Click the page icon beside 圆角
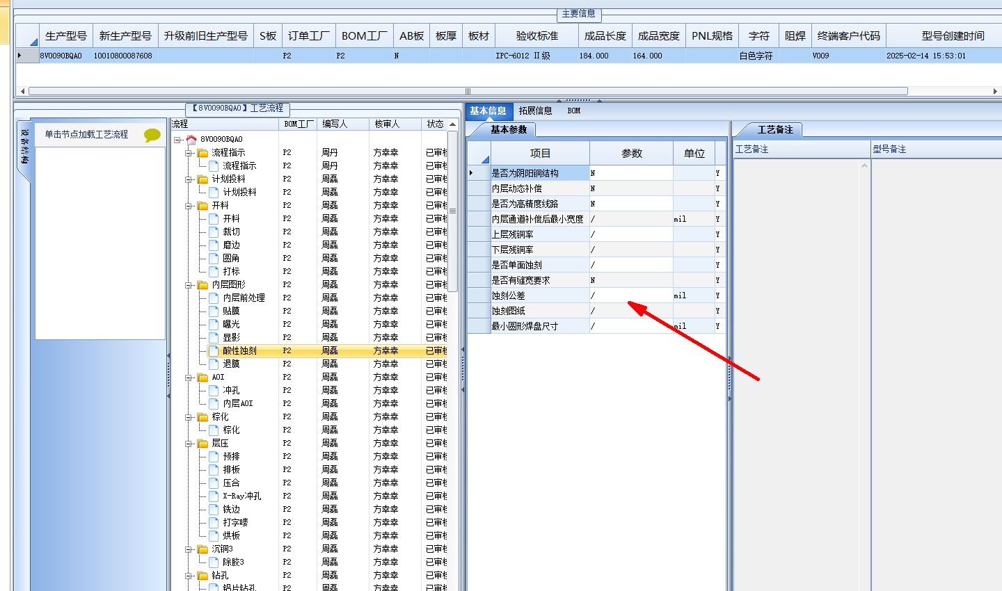Image resolution: width=1002 pixels, height=591 pixels. 214,258
